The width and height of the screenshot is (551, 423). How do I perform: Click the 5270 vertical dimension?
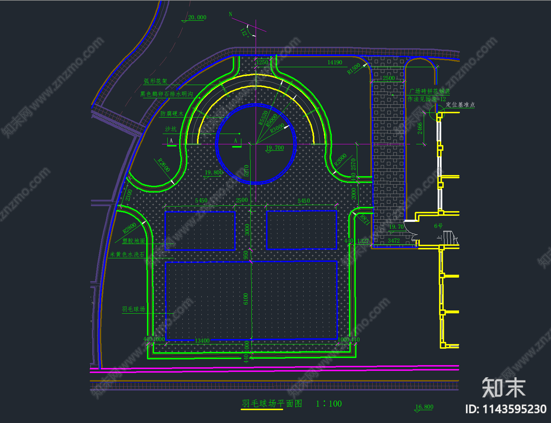[x=246, y=171]
